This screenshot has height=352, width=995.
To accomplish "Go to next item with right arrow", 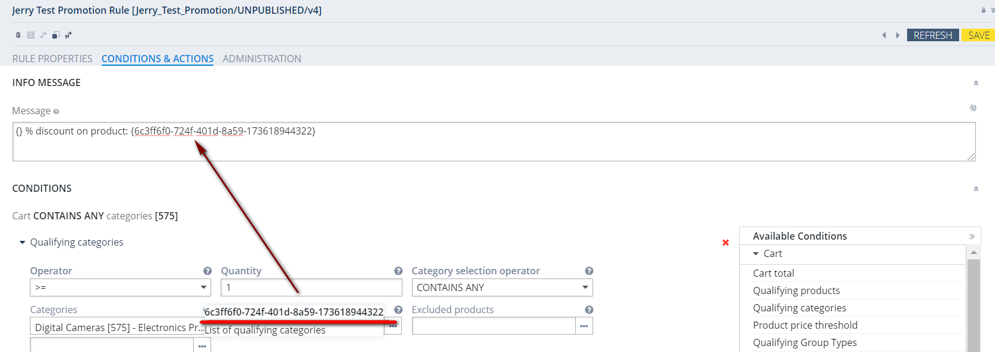I will point(898,35).
